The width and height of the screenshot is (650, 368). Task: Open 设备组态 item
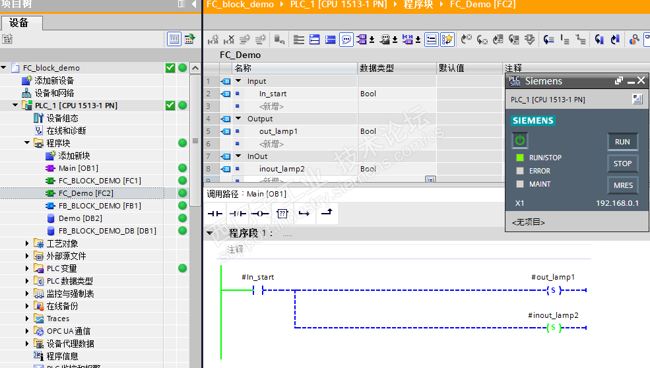(x=62, y=118)
